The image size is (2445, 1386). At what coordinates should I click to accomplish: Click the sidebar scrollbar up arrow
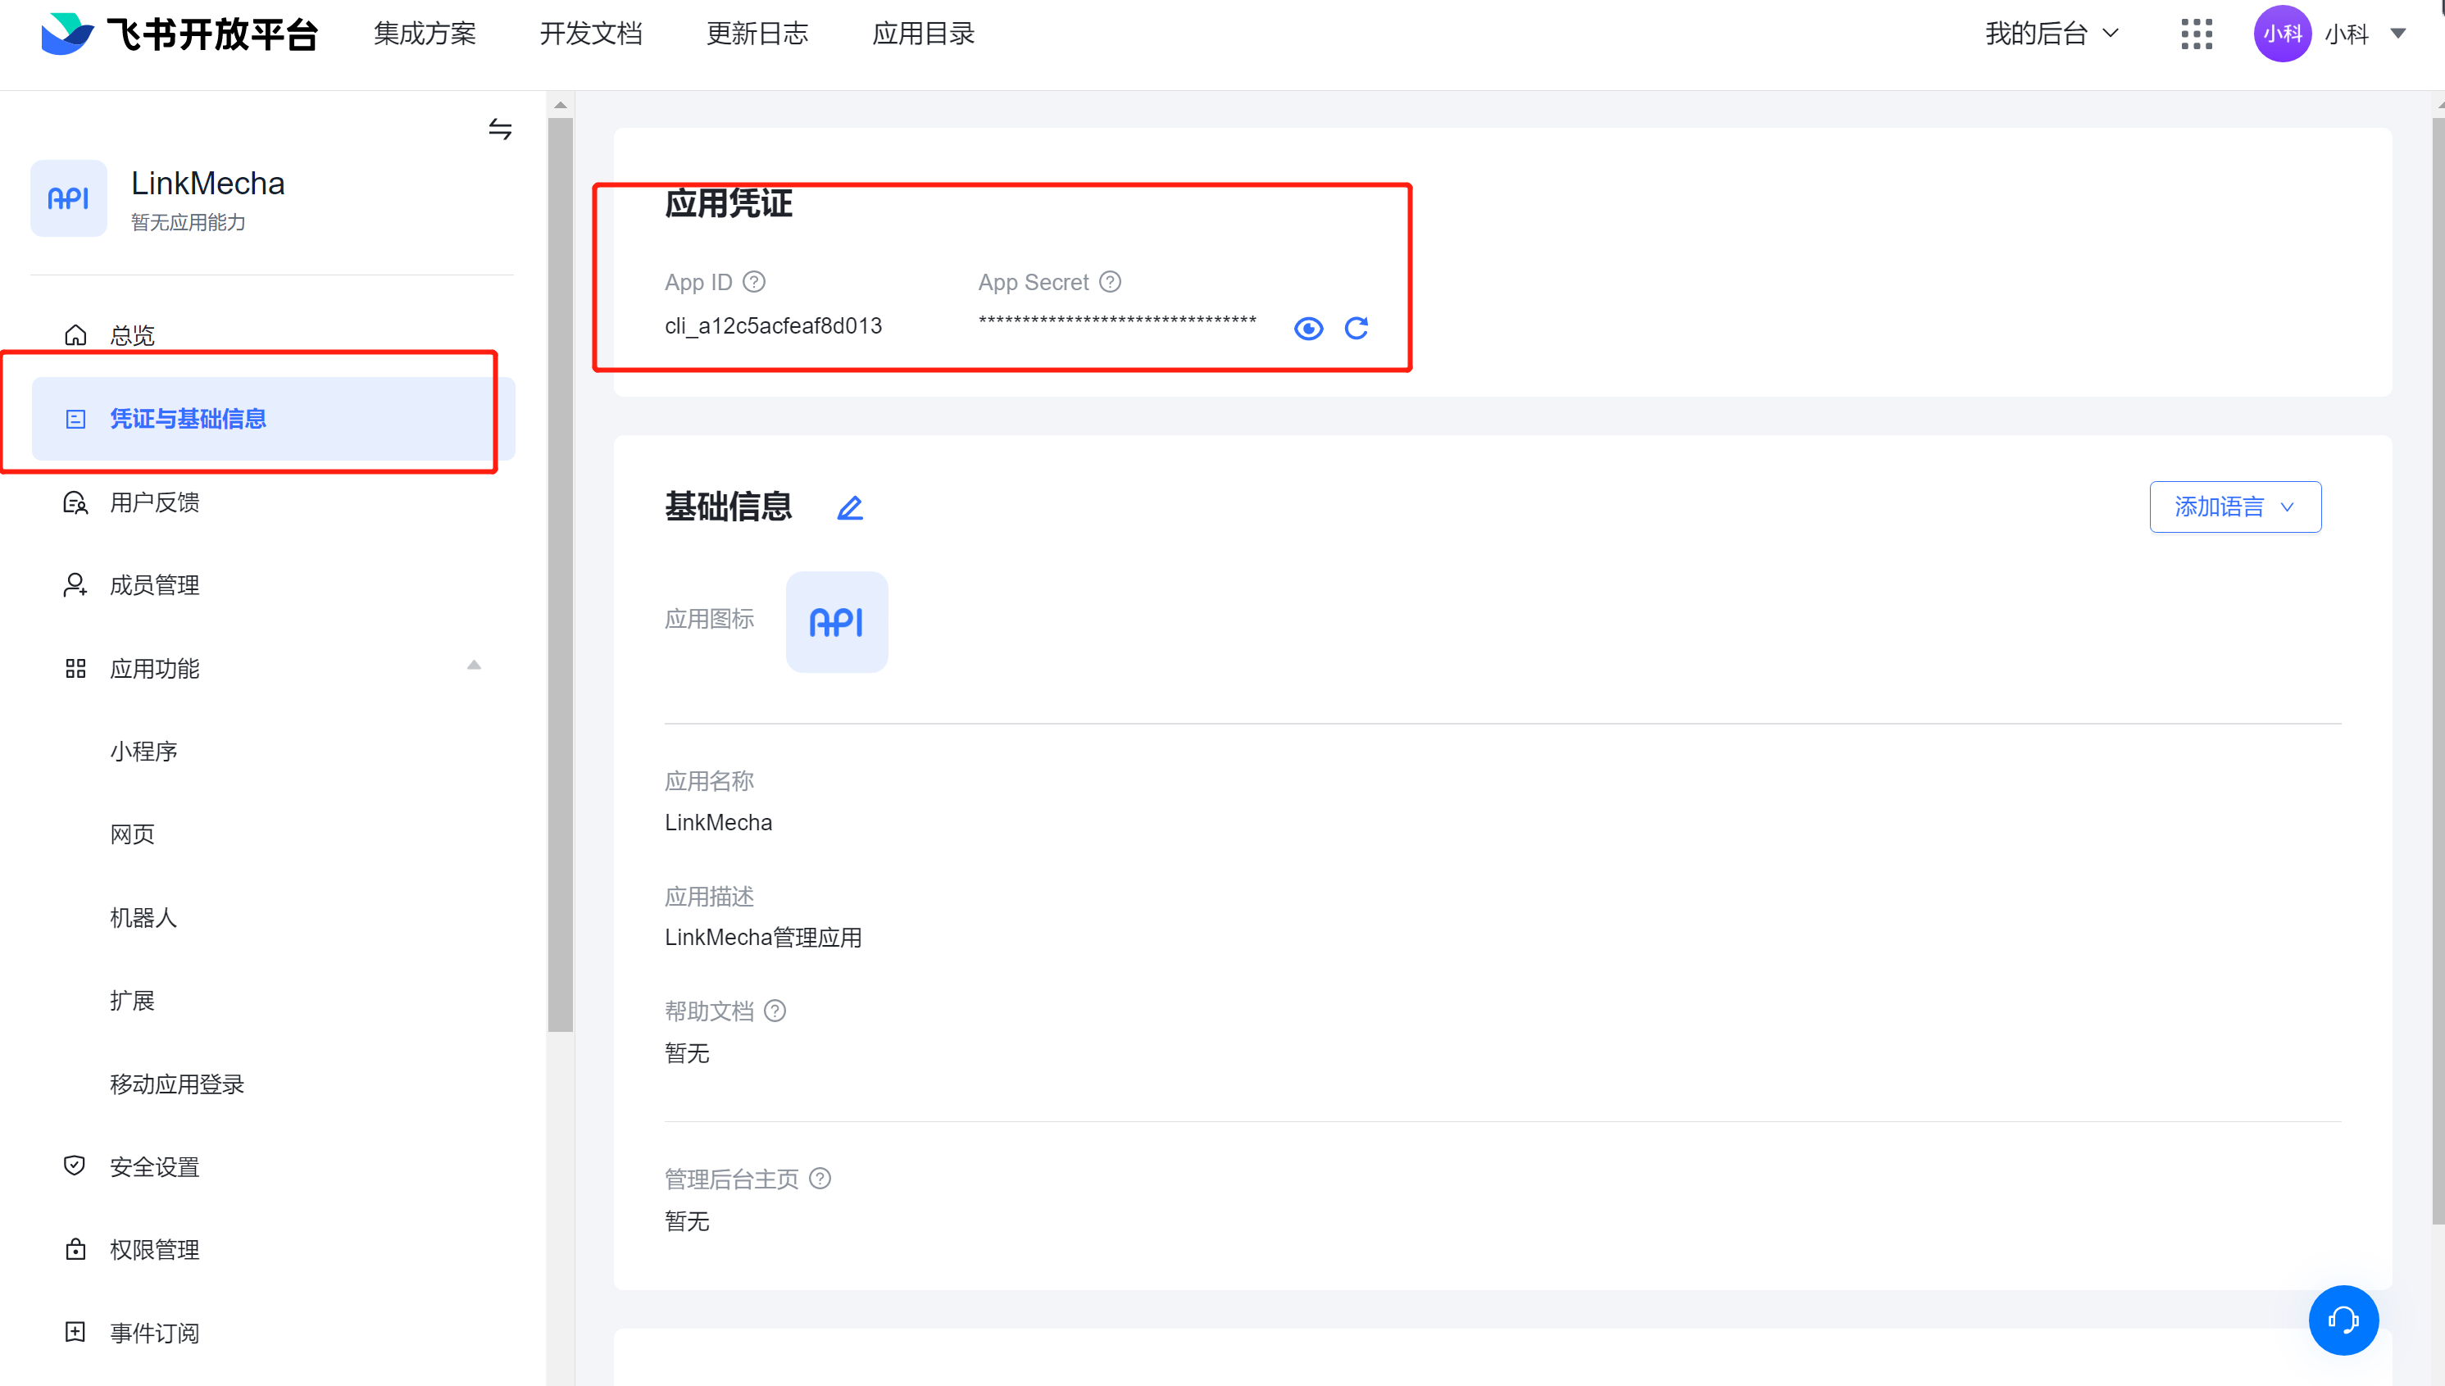click(x=561, y=105)
